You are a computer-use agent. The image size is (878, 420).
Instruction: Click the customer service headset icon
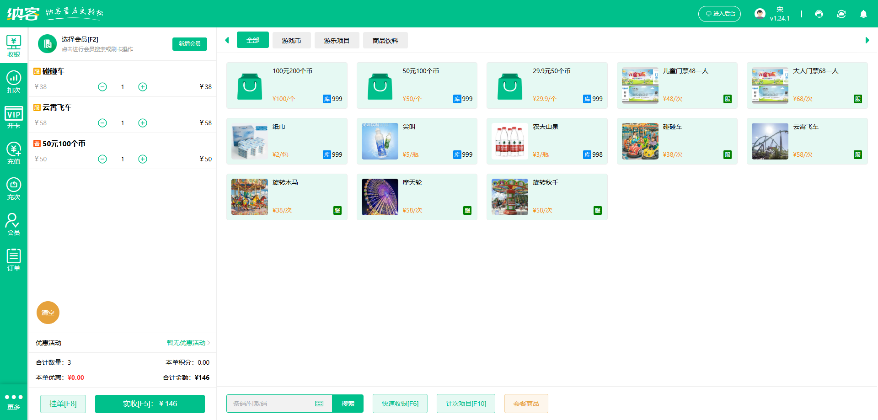click(x=819, y=14)
